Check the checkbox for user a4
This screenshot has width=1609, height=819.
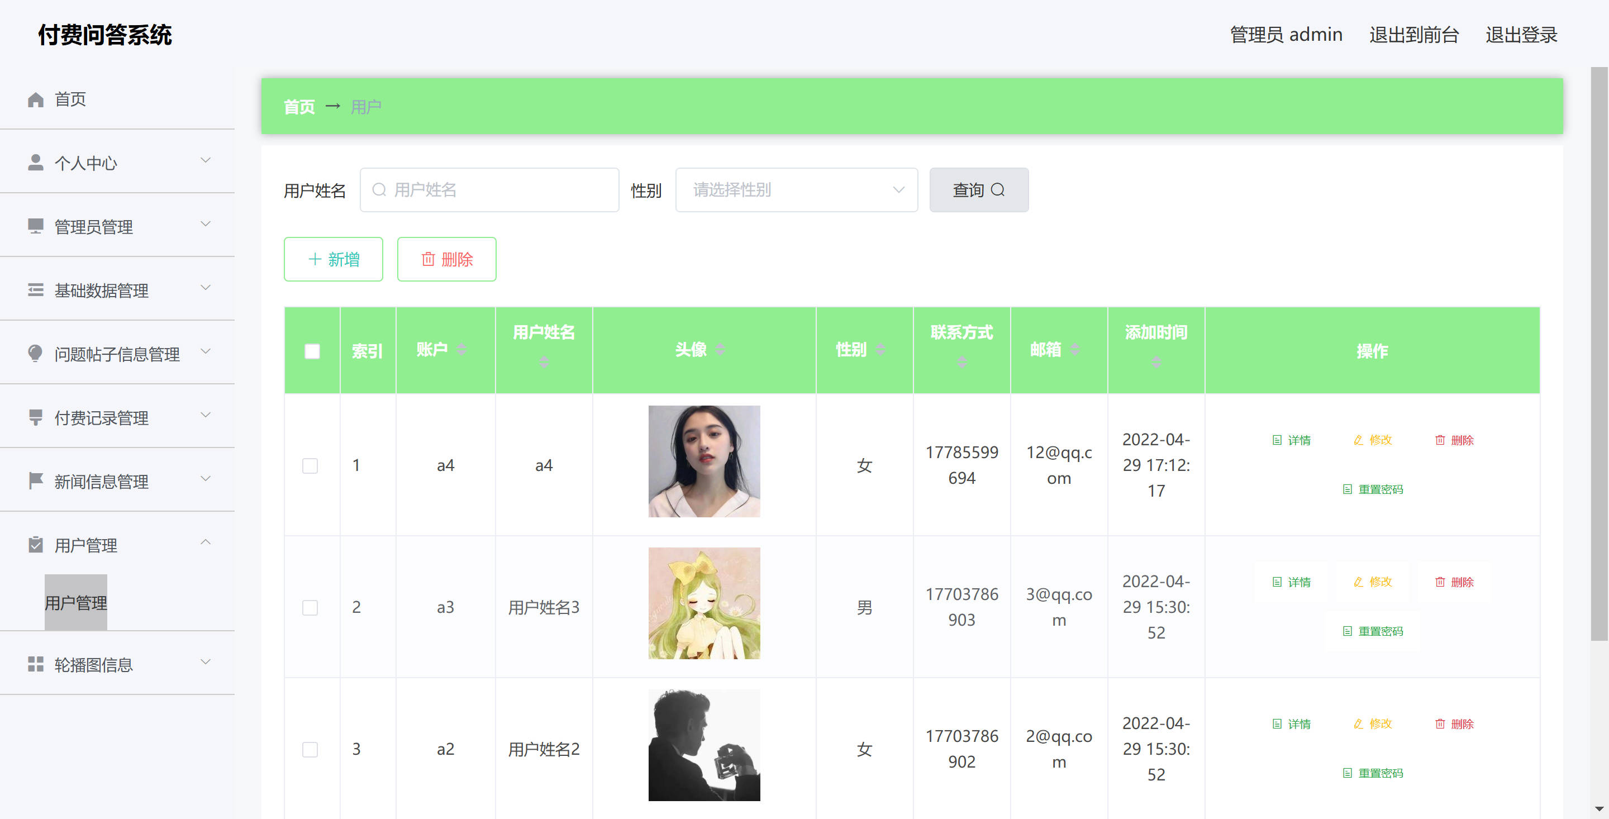pos(310,465)
